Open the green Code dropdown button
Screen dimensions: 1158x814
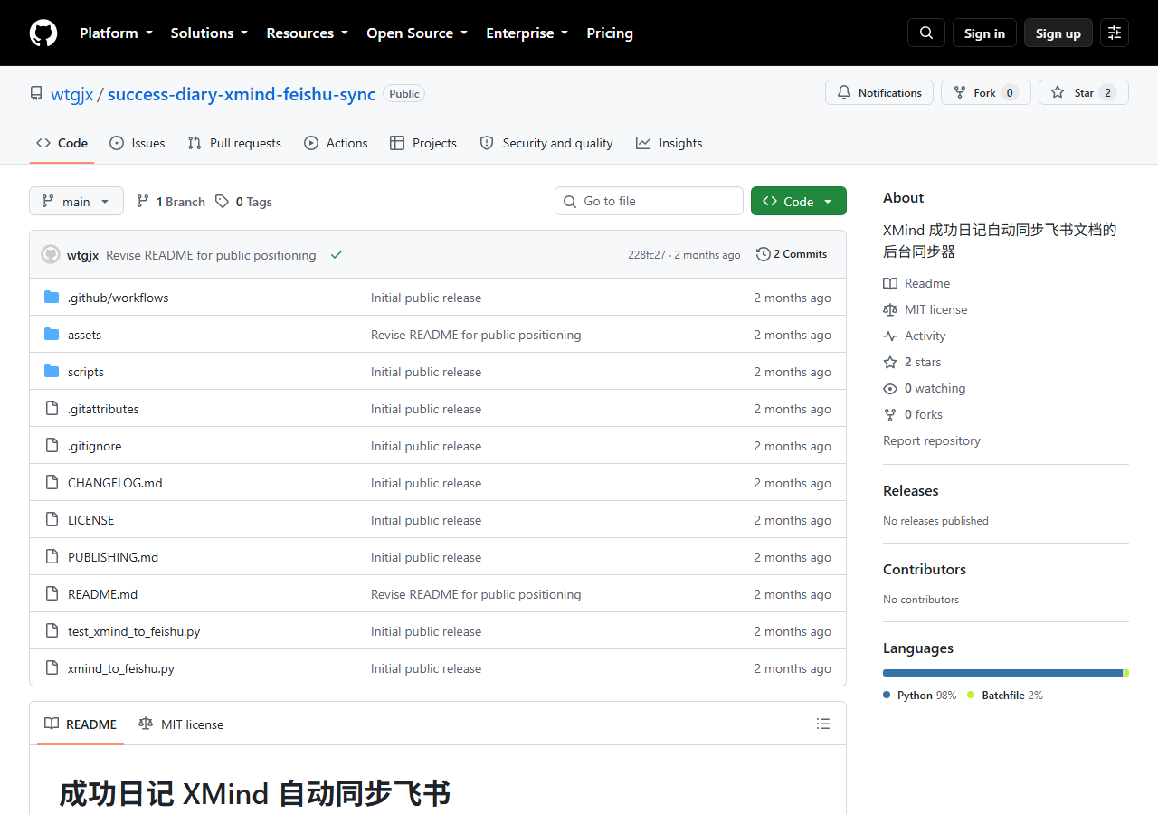(799, 201)
